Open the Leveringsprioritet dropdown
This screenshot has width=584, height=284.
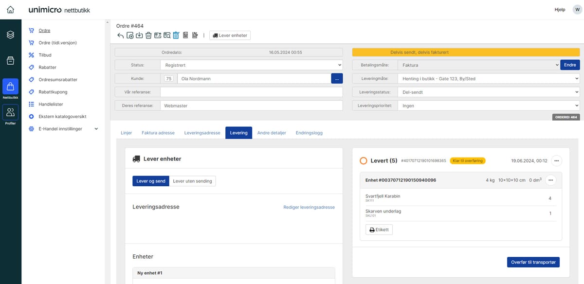pyautogui.click(x=488, y=106)
